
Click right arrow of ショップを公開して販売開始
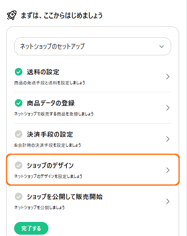tap(168, 201)
